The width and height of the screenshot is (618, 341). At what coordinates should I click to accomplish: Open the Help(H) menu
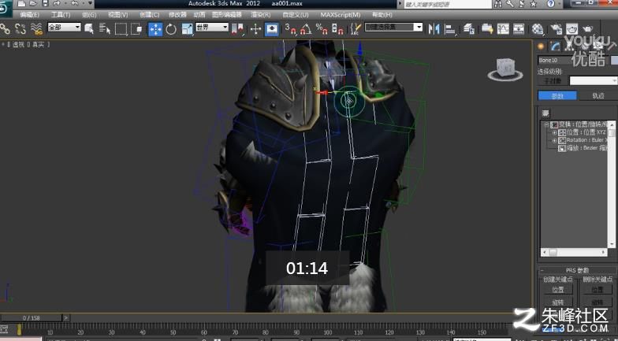click(x=382, y=14)
